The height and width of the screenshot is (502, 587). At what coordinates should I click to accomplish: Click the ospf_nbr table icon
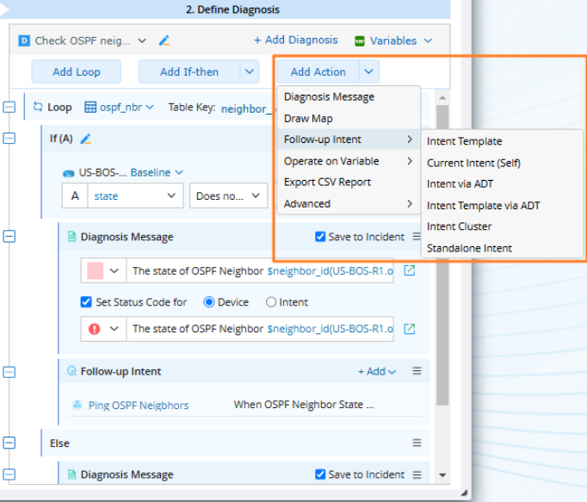(90, 107)
